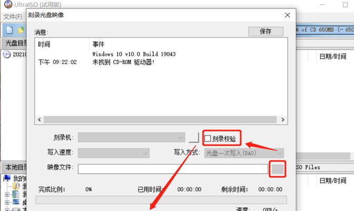Maximize the UltraISO main window
Image resolution: width=354 pixels, height=211 pixels.
(345, 5)
